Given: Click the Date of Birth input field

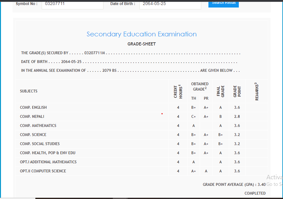Looking at the screenshot, I should pyautogui.click(x=170, y=4).
